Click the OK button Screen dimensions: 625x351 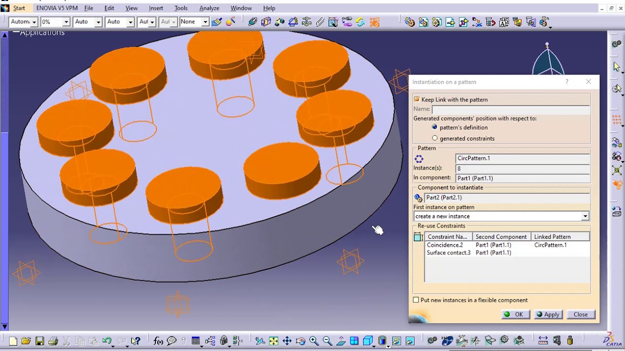coord(516,314)
